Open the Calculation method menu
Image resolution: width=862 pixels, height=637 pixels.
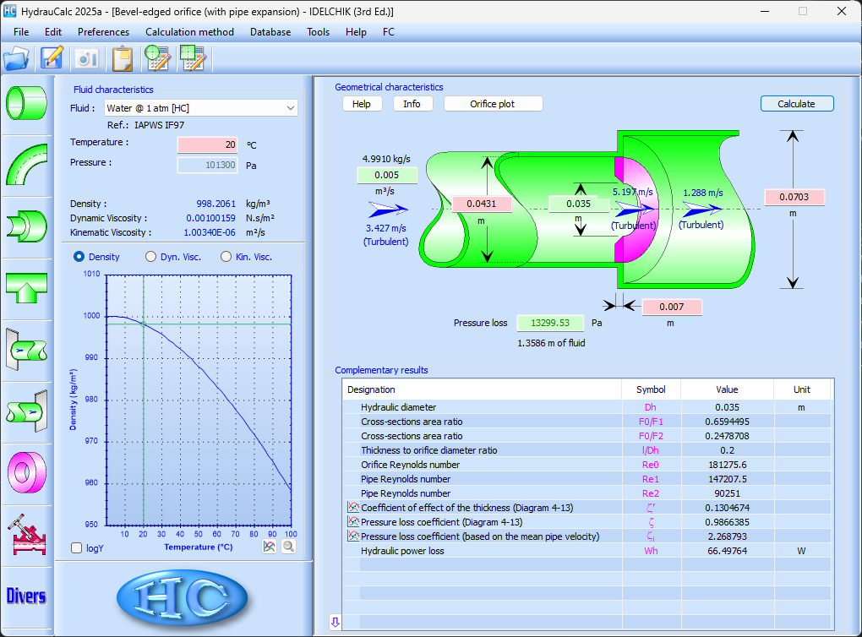189,32
